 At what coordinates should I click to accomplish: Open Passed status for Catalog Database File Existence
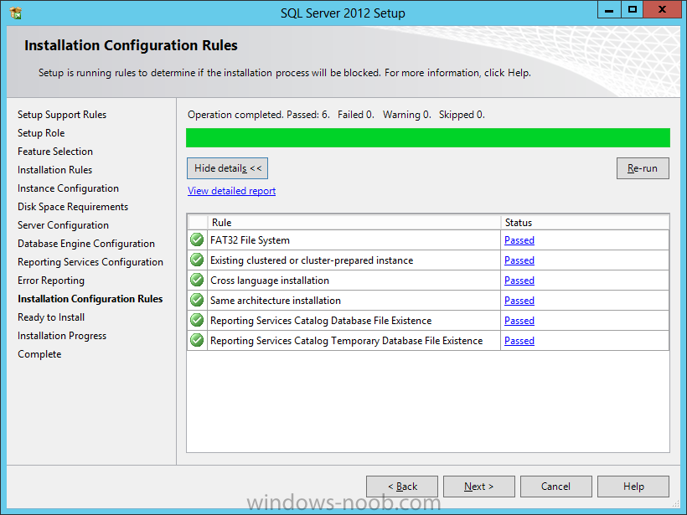(519, 321)
